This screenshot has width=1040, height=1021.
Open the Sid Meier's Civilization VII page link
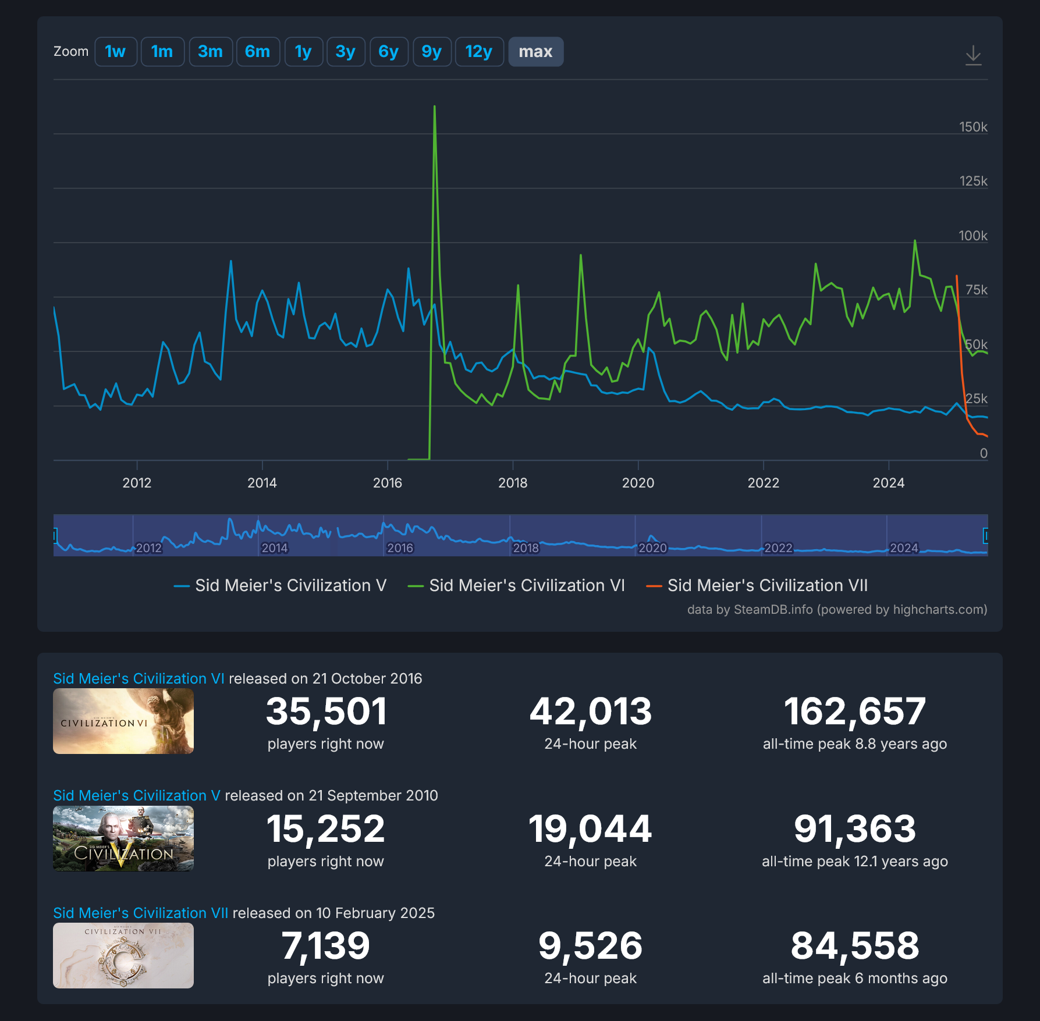(x=140, y=913)
